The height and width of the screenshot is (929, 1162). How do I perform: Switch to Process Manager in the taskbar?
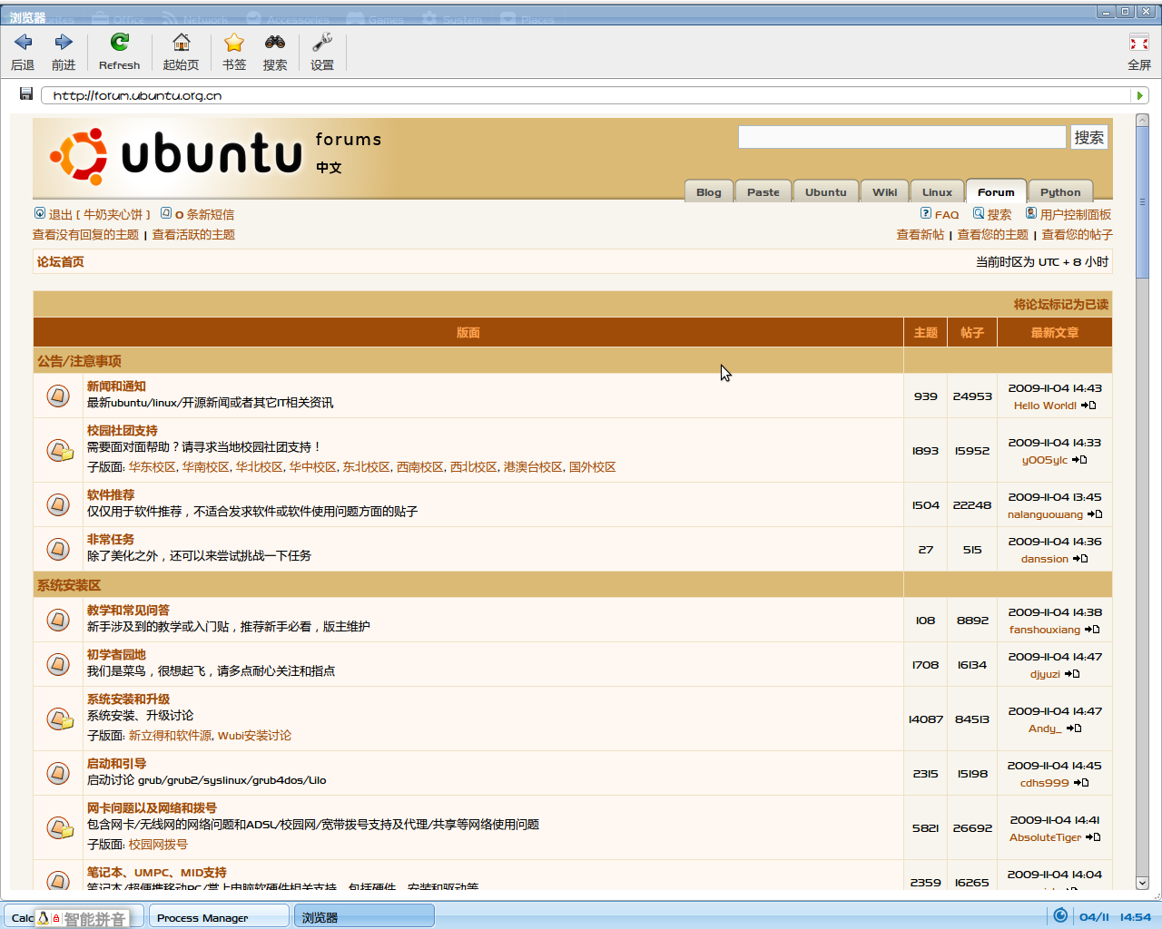coord(219,917)
